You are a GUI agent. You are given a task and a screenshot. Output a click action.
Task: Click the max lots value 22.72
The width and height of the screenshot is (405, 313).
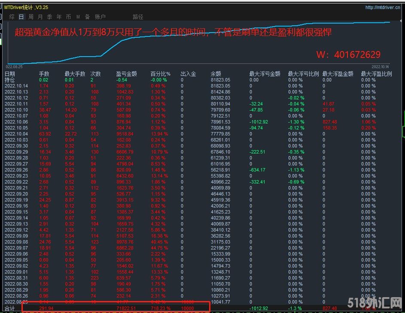71,134
